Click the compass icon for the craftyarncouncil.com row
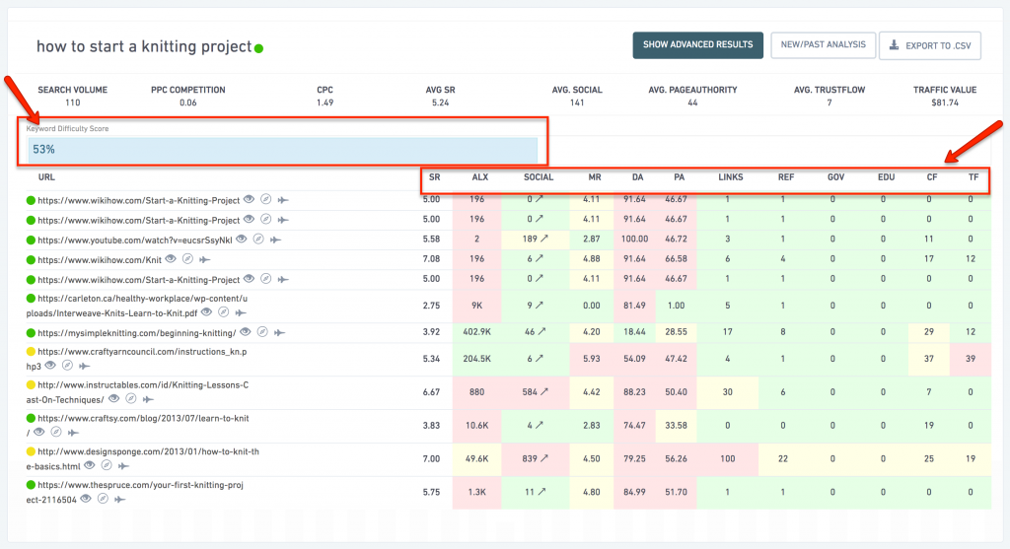 tap(68, 366)
